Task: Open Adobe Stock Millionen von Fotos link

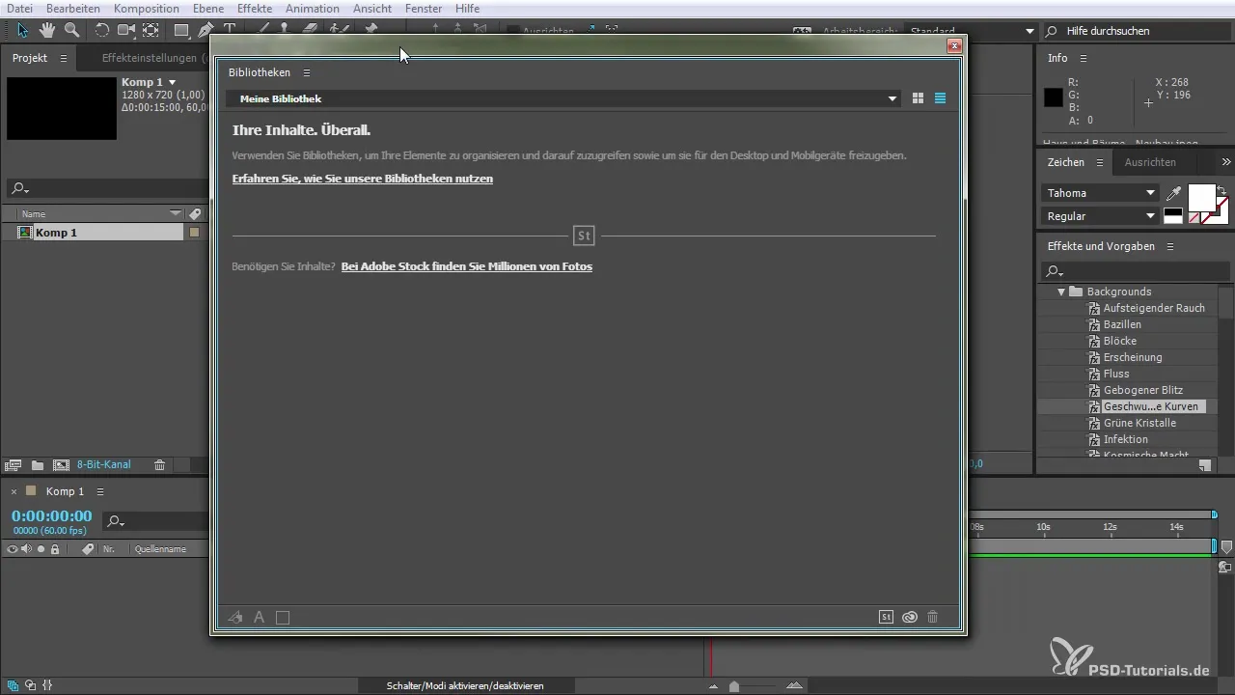Action: (x=467, y=266)
